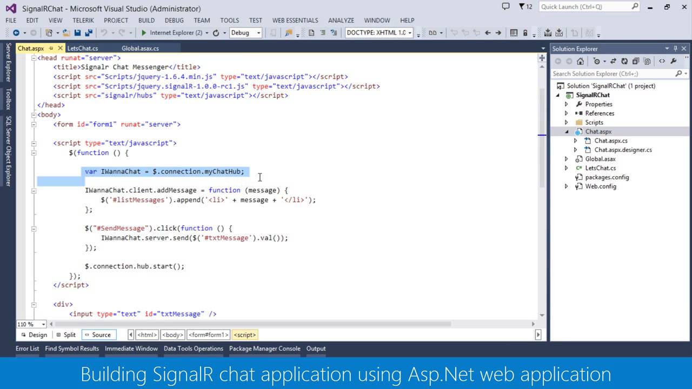Click the left arrow icon in HTML toolbar

point(488,33)
